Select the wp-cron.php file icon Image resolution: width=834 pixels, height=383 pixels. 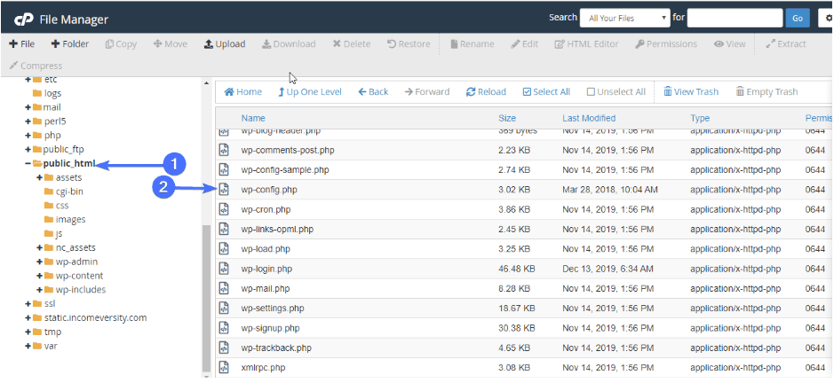224,209
